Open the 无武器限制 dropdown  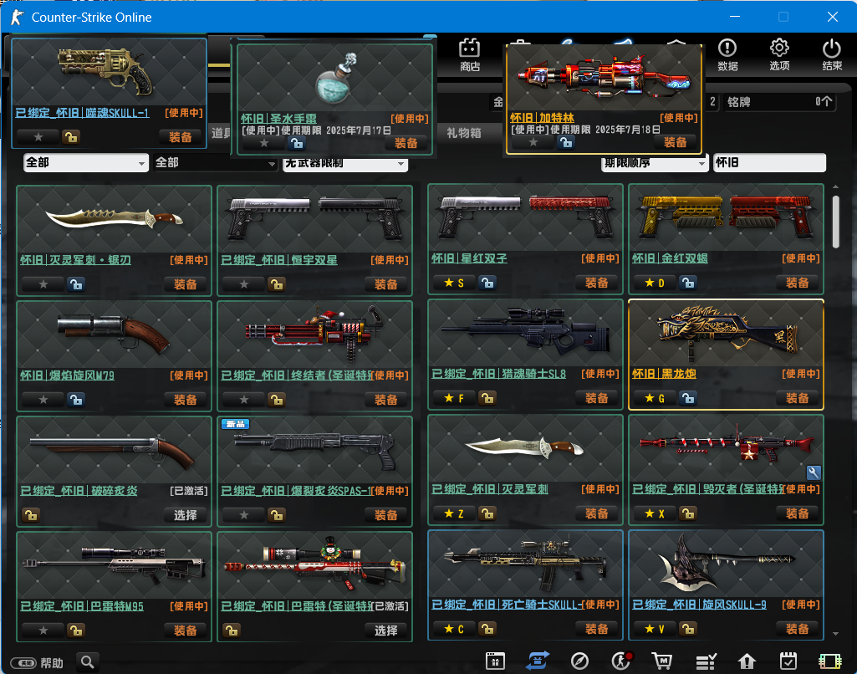(344, 163)
